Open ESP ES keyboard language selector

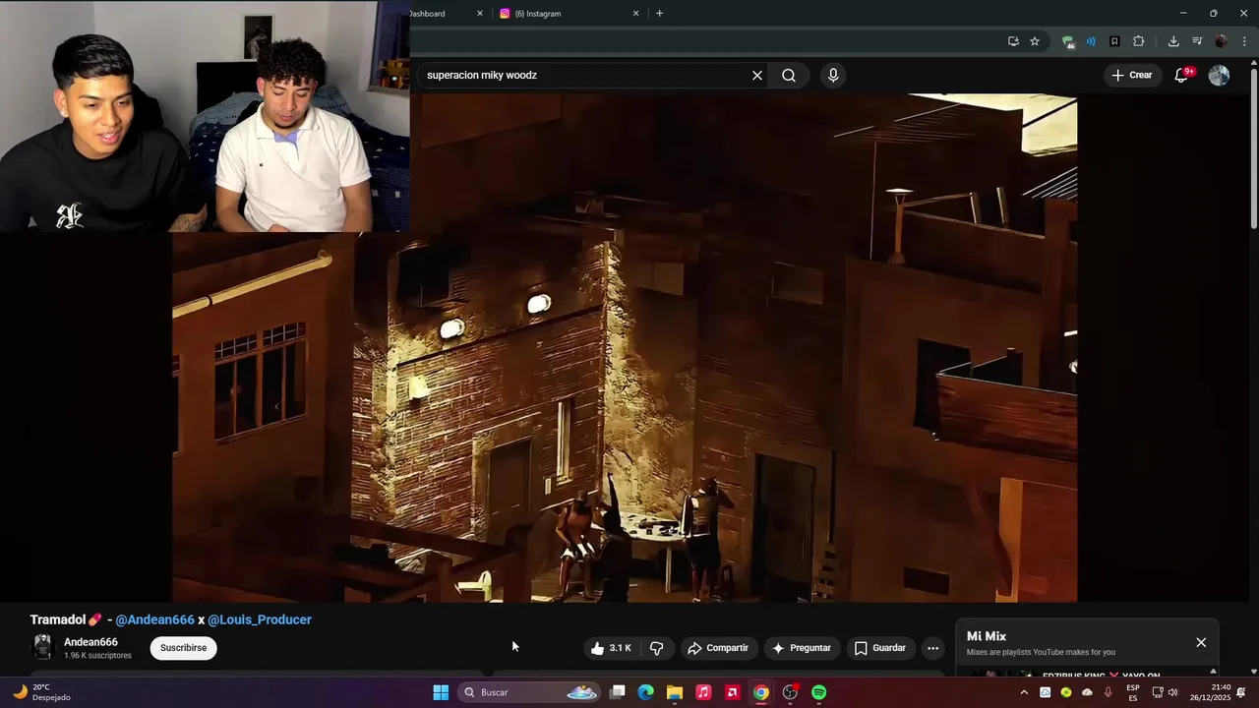[1133, 692]
